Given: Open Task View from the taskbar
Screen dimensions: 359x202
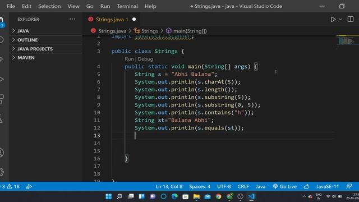Looking at the screenshot, I should coord(131,196).
